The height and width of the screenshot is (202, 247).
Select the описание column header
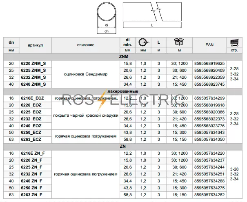[86, 45]
